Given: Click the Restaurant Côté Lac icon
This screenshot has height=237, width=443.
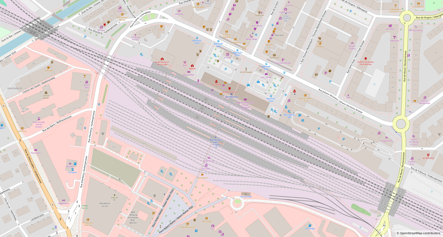Looking at the screenshot, I should (88, 219).
